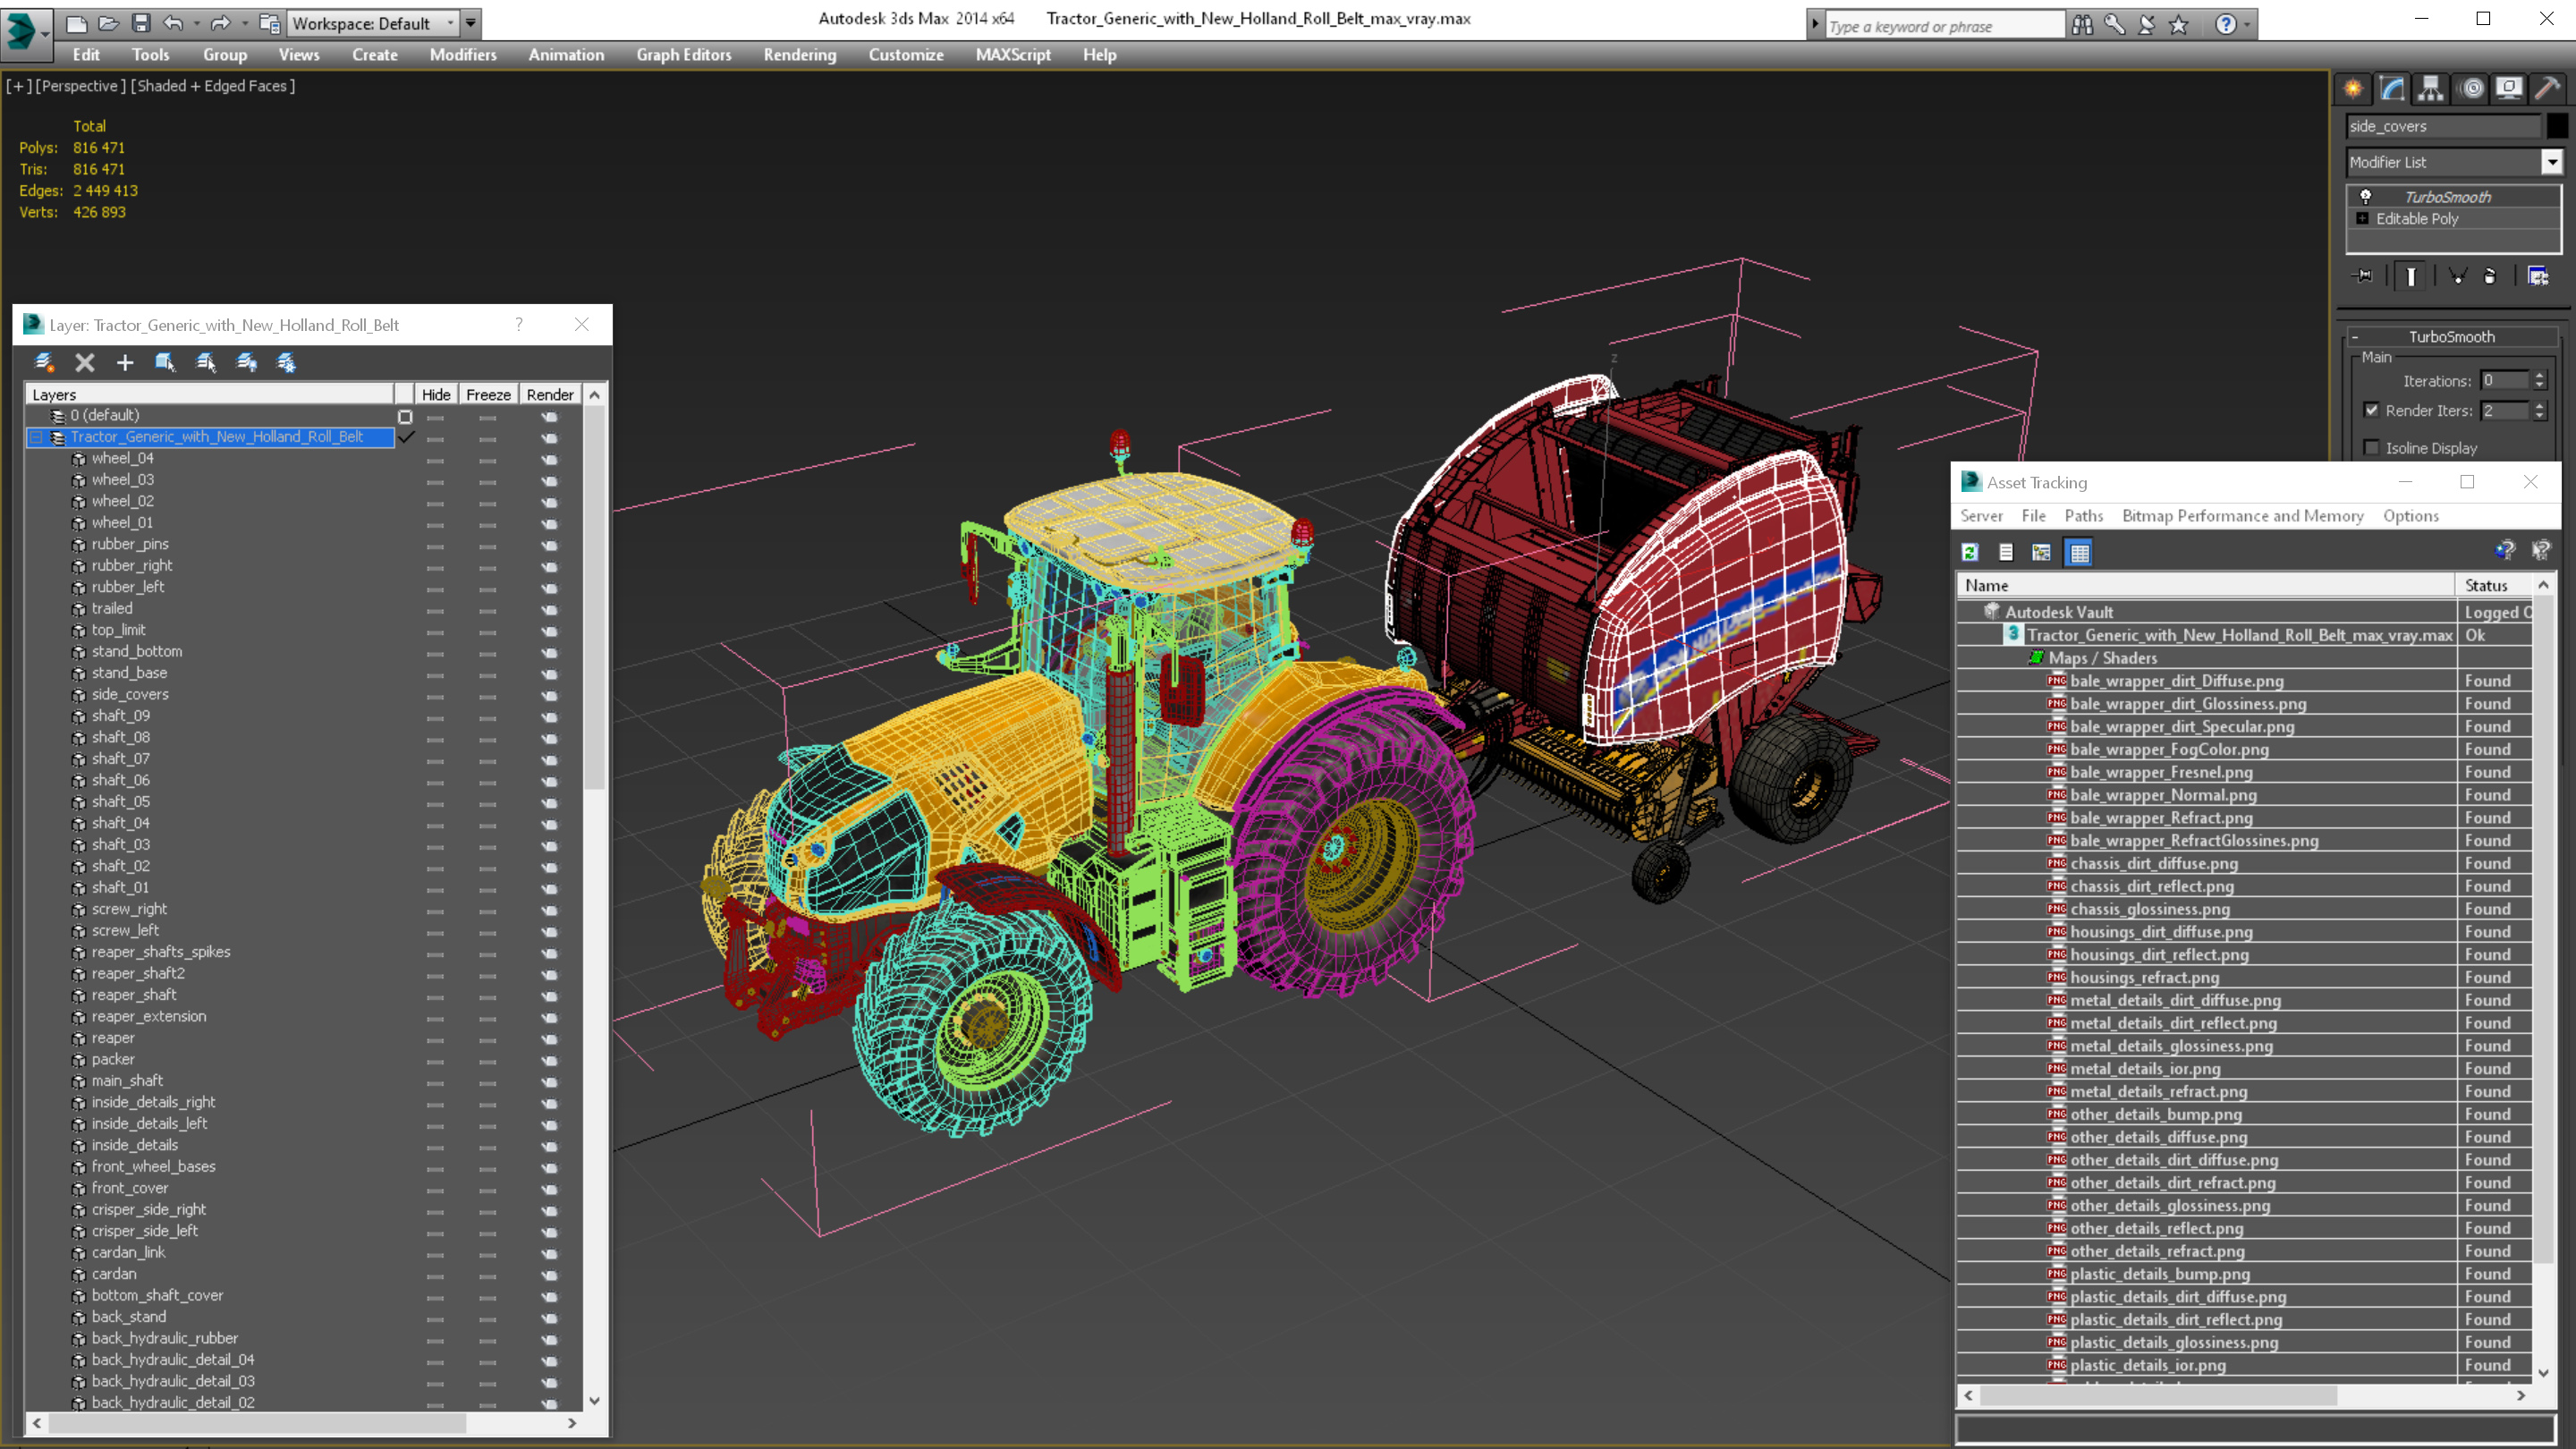The width and height of the screenshot is (2576, 1449).
Task: Toggle Render Iters checkbox
Action: 2372,410
